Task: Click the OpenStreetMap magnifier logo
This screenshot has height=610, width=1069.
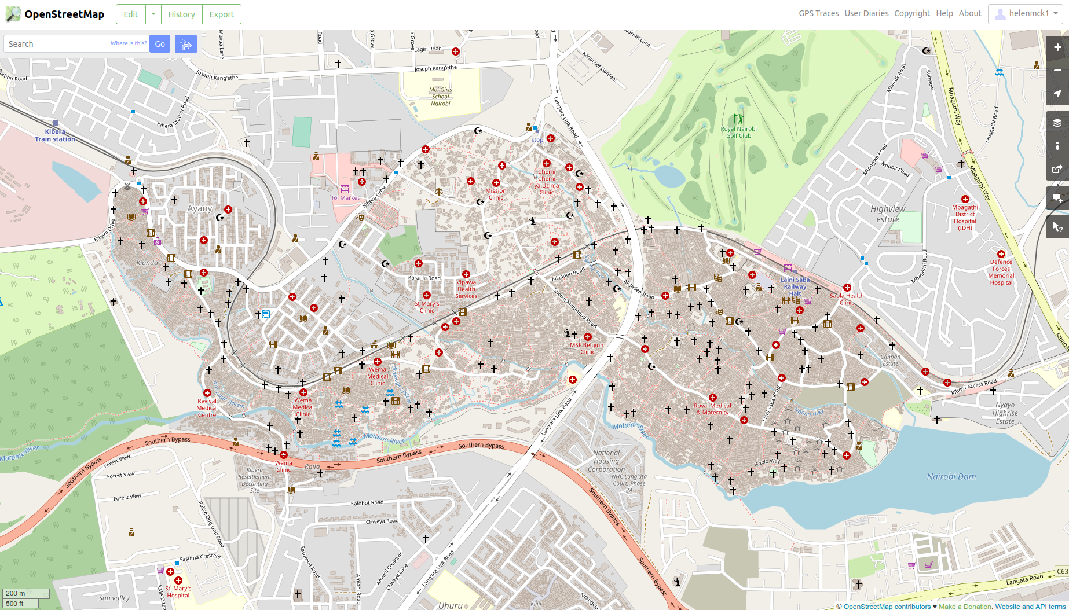Action: click(x=13, y=14)
